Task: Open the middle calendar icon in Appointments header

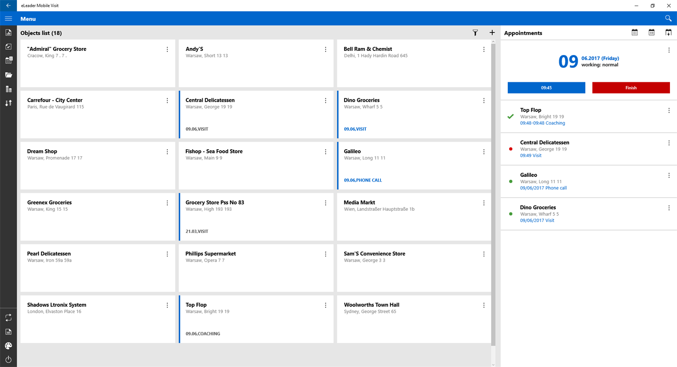Action: [652, 32]
